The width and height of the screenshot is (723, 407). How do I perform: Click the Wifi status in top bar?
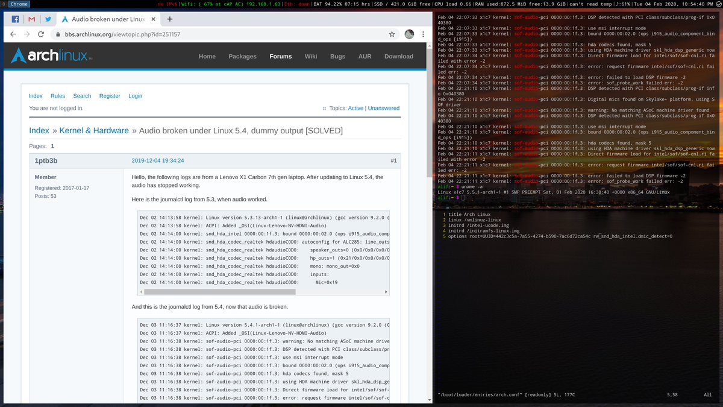click(x=231, y=4)
